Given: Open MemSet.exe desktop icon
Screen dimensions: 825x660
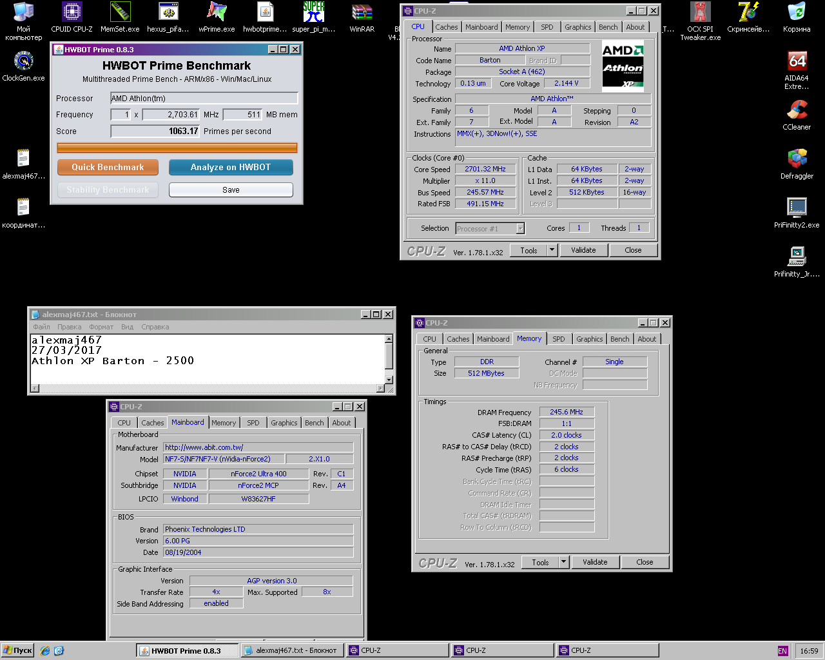Looking at the screenshot, I should click(x=120, y=17).
